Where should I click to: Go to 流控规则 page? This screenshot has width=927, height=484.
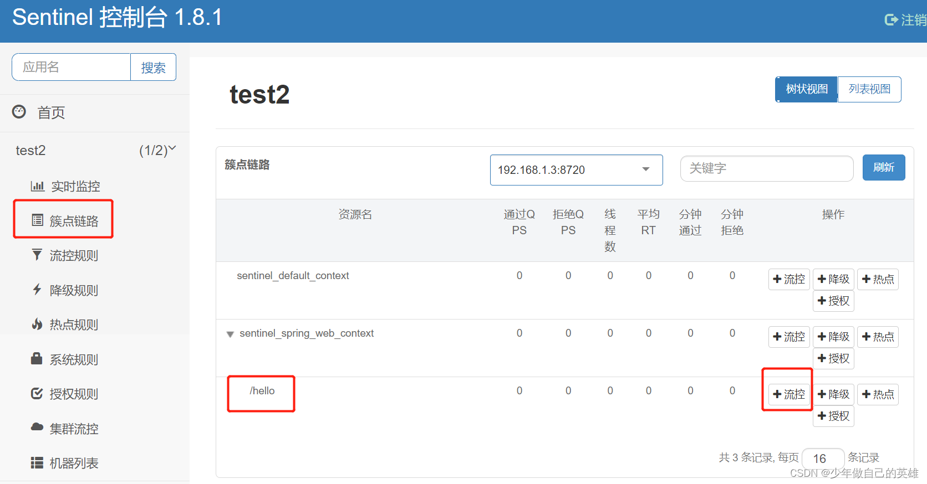click(x=74, y=255)
